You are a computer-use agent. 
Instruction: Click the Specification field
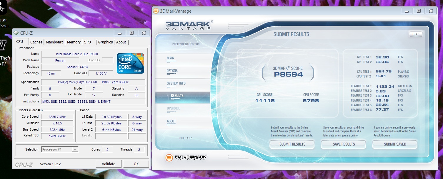tap(93, 82)
